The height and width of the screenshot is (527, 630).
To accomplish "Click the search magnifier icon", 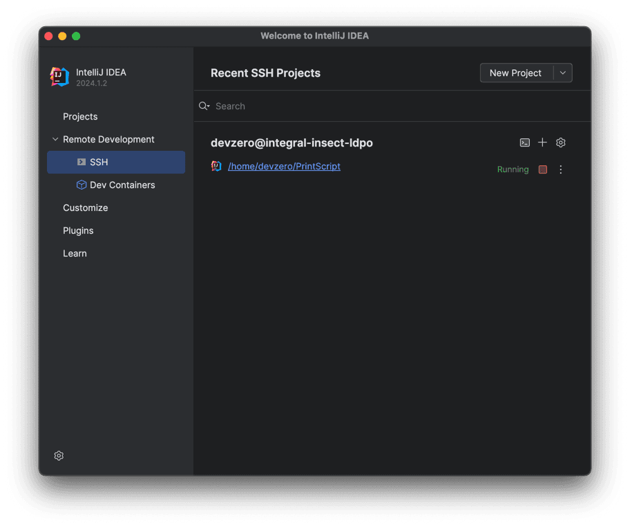I will (204, 106).
